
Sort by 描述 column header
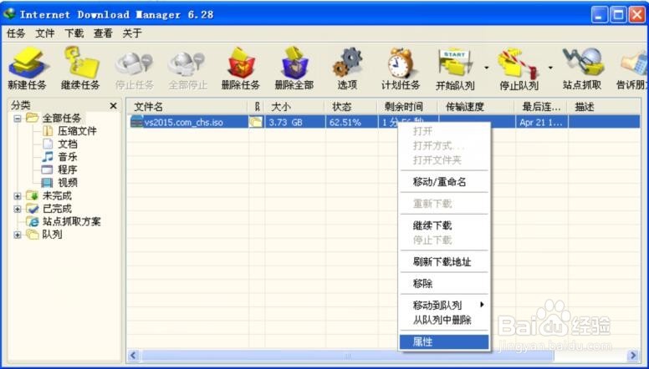[605, 107]
